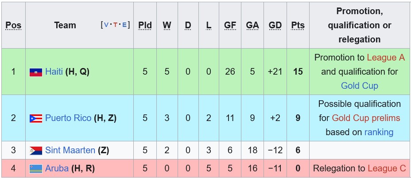Follow the Gold Cup link in Haiti row

tap(359, 86)
